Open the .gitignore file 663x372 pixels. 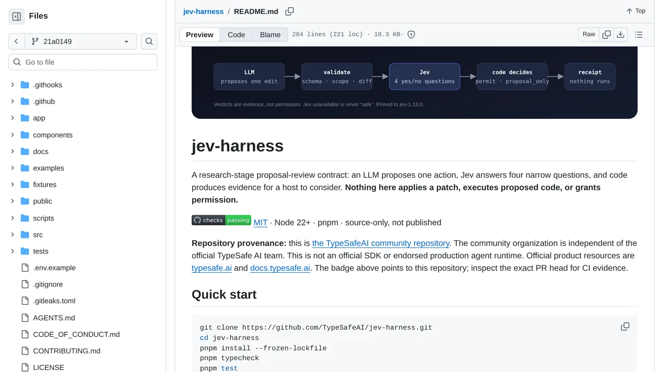[x=48, y=284]
